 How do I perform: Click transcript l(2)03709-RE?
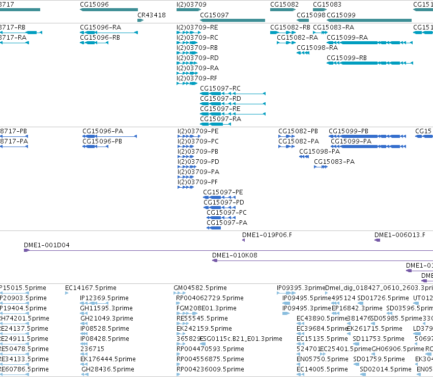point(197,27)
